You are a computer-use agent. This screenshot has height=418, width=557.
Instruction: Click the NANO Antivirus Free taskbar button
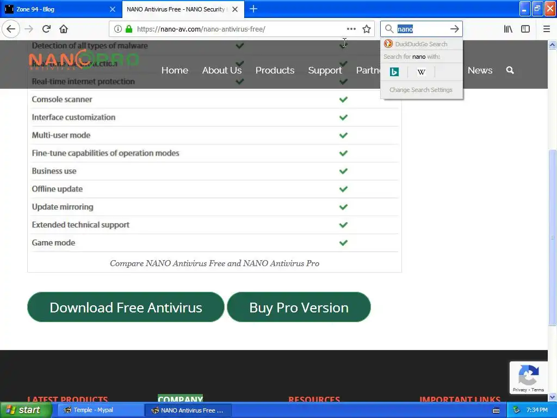188,410
